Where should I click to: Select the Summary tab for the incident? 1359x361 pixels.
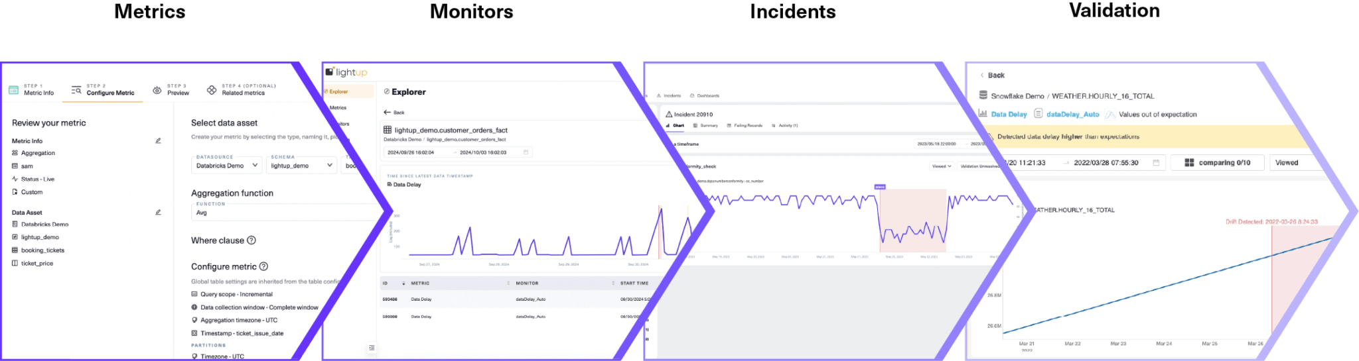click(705, 125)
